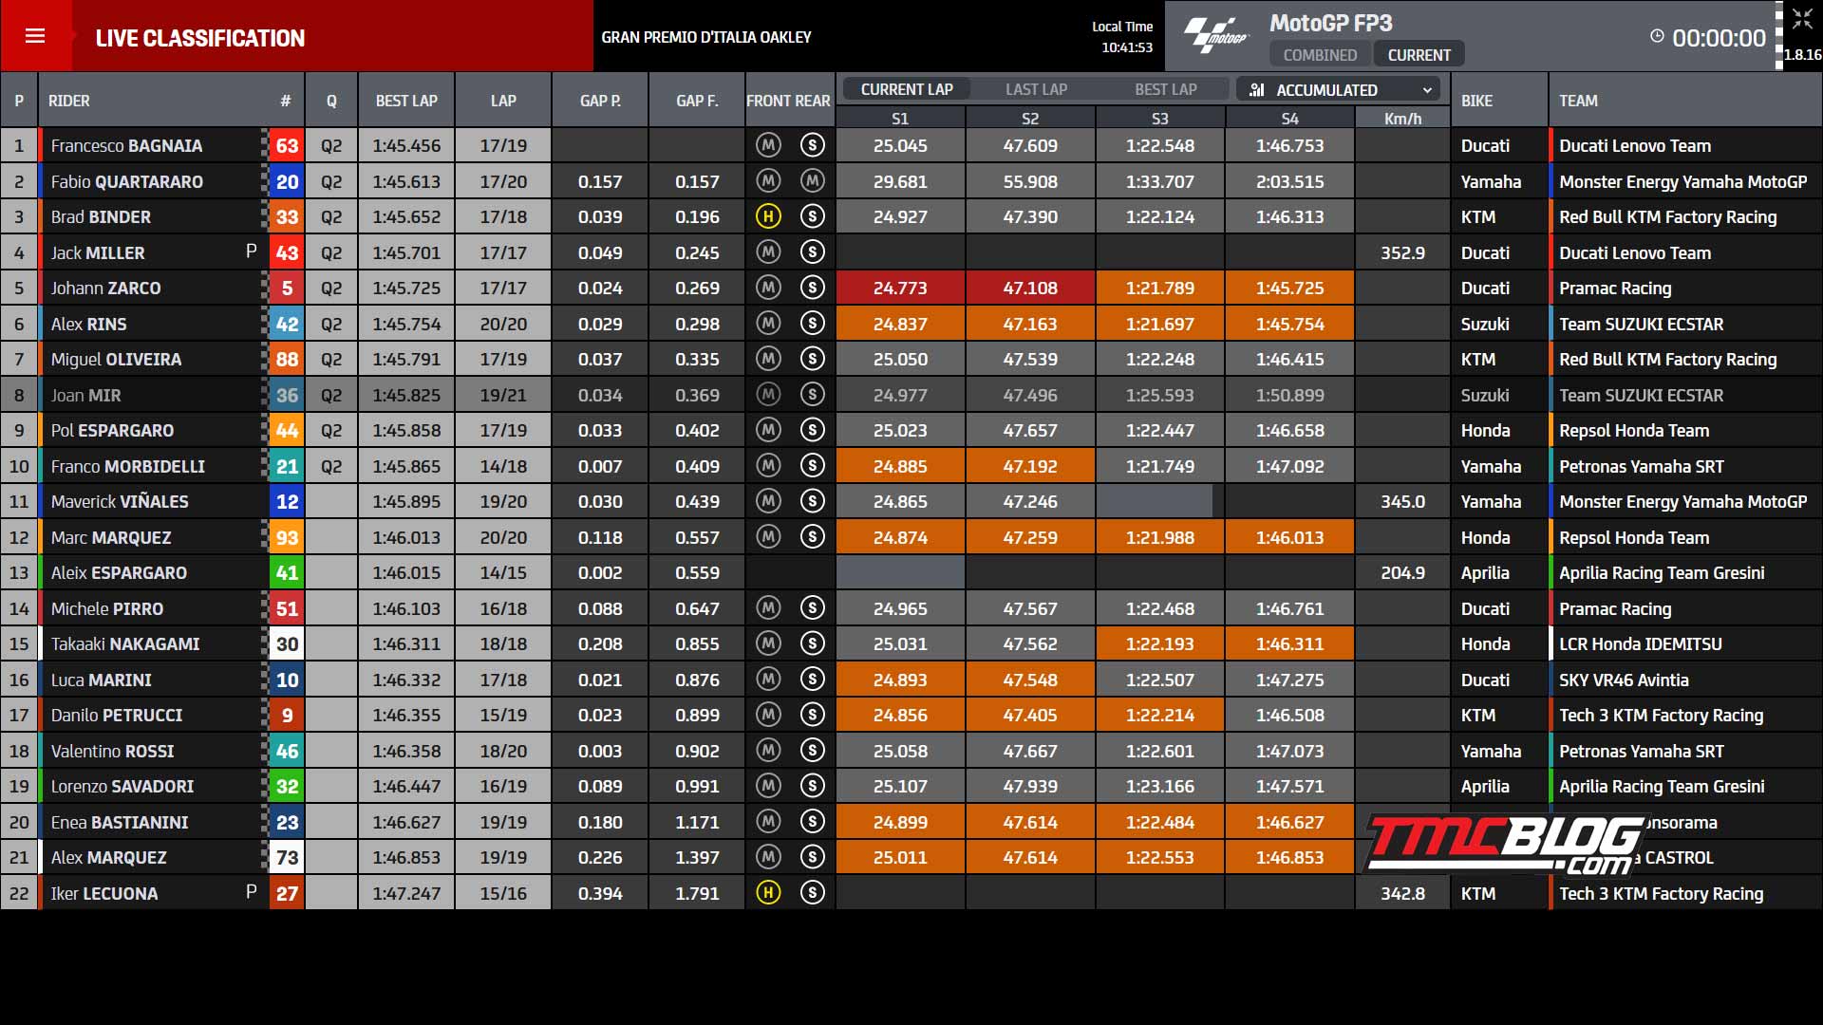Image resolution: width=1823 pixels, height=1025 pixels.
Task: Click Nakagami's front tyre M icon
Action: point(768,643)
